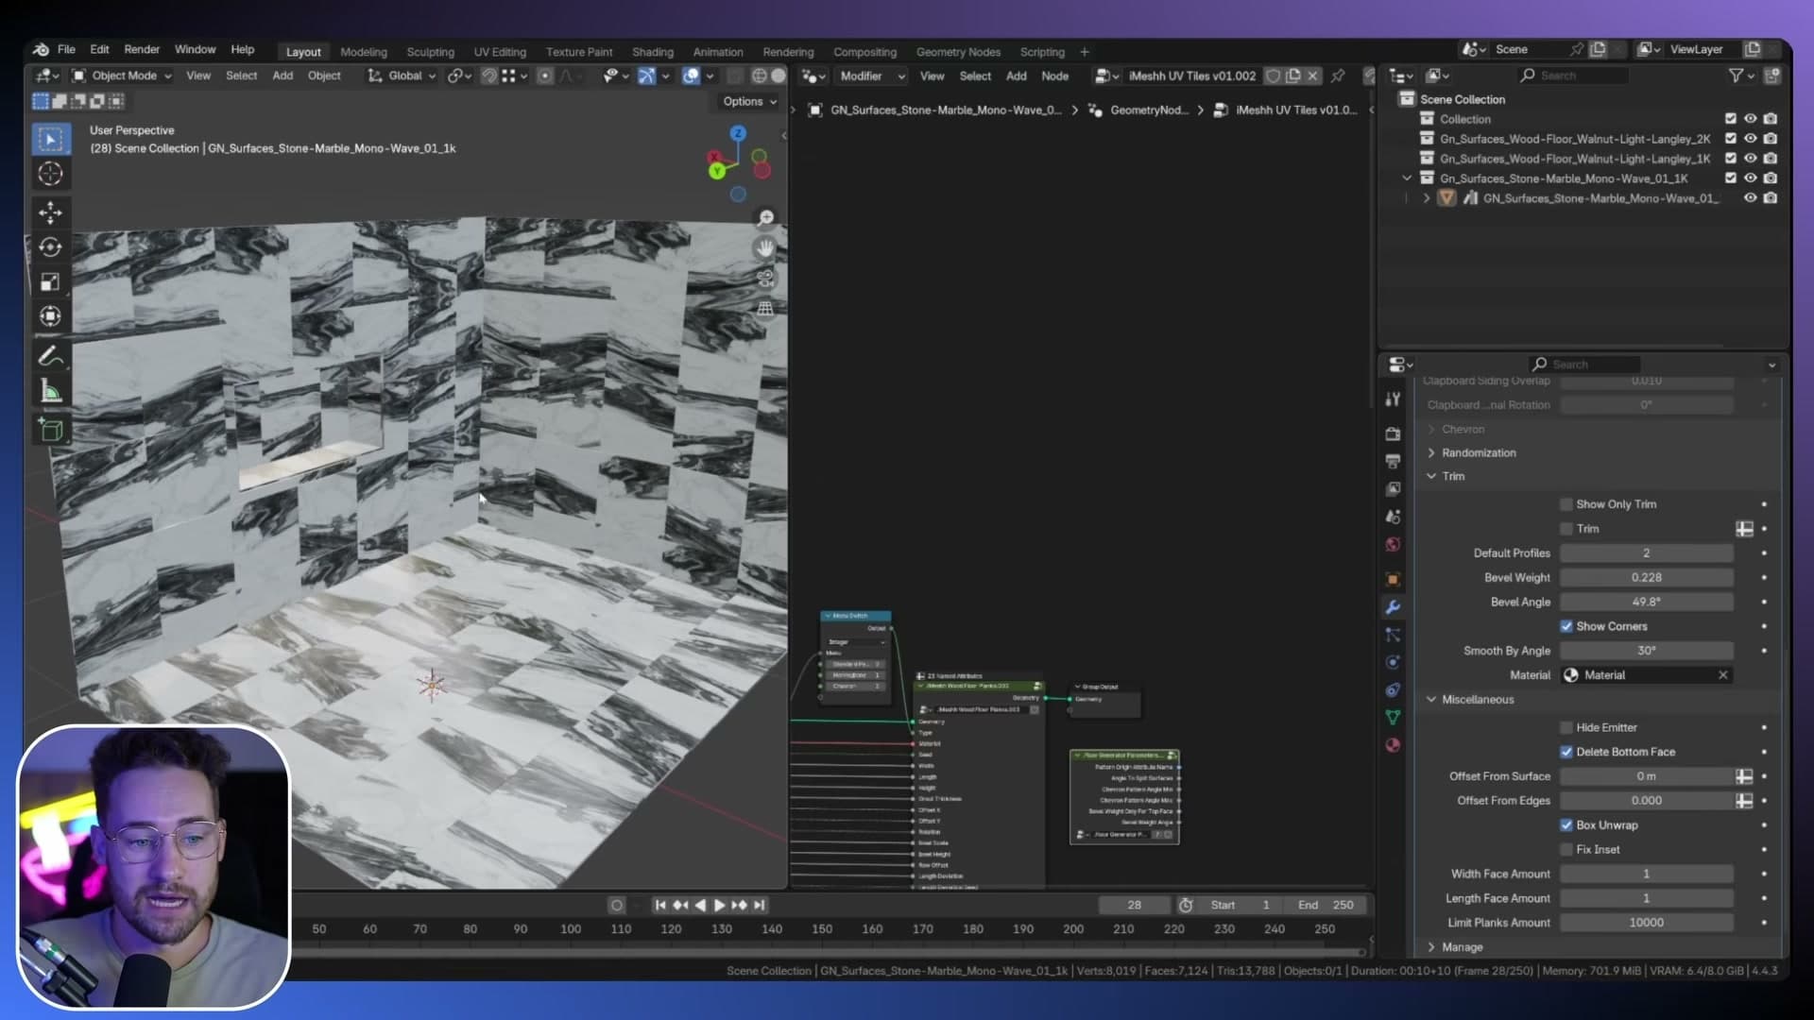Clear the Material field with X
This screenshot has height=1020, width=1814.
click(1722, 675)
